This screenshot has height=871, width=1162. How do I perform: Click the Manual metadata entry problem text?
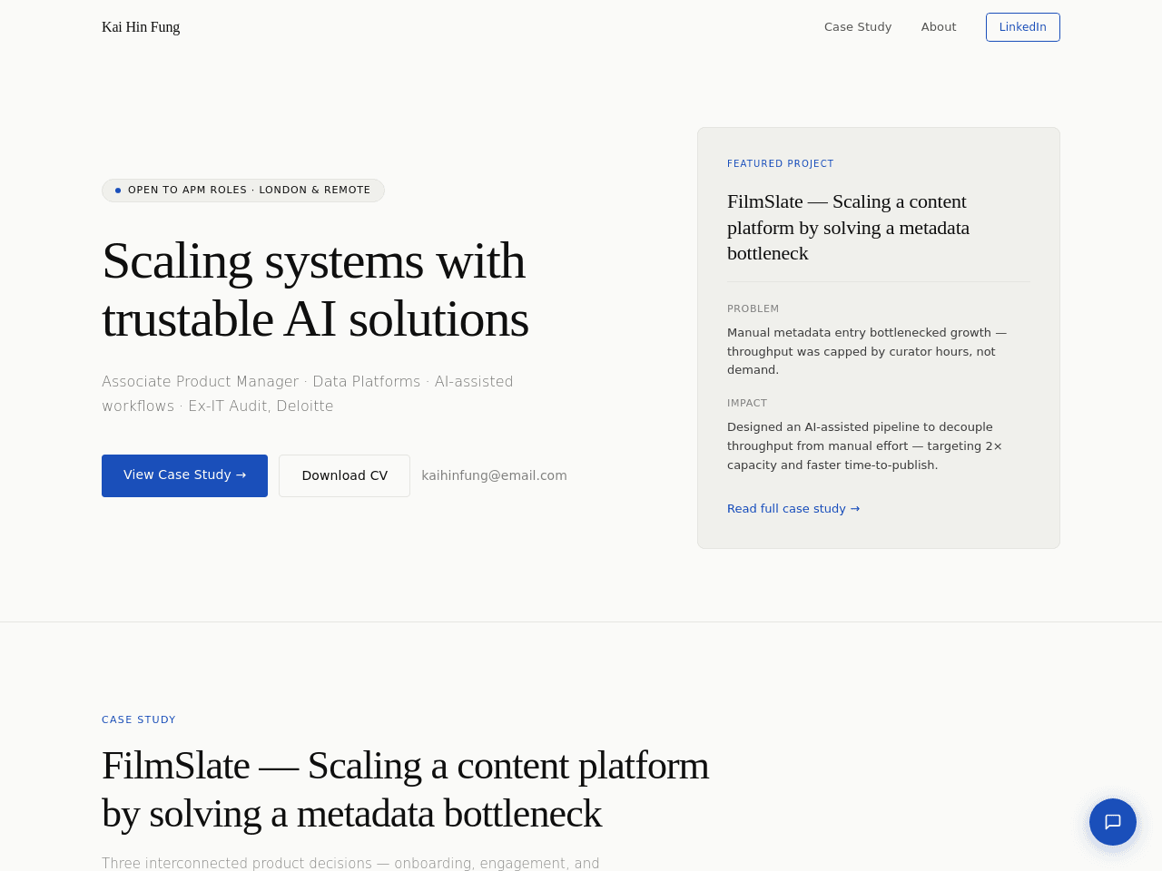click(x=867, y=351)
